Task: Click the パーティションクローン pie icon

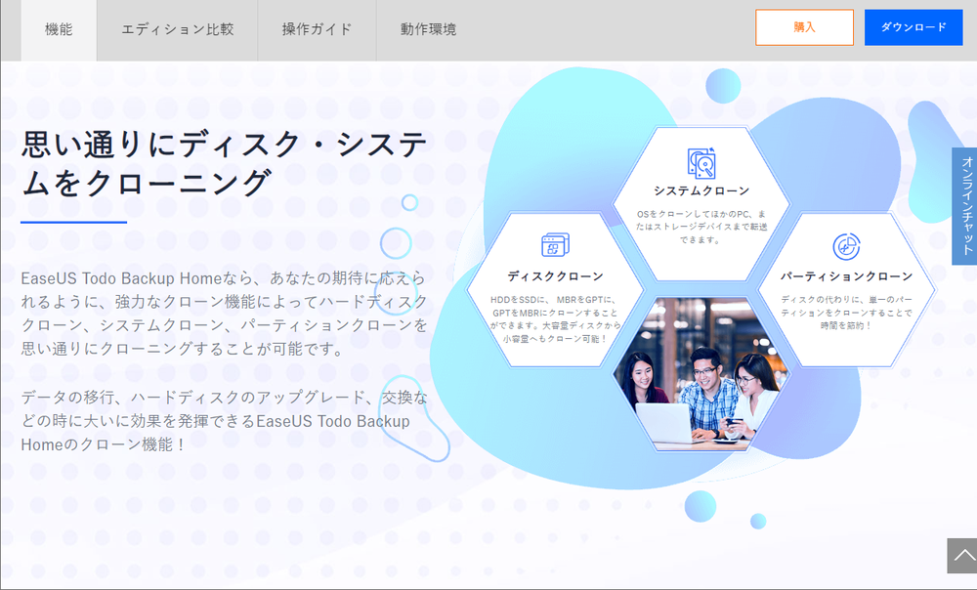Action: (x=846, y=247)
